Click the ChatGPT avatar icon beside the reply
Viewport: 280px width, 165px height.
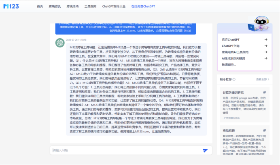[x=59, y=41]
